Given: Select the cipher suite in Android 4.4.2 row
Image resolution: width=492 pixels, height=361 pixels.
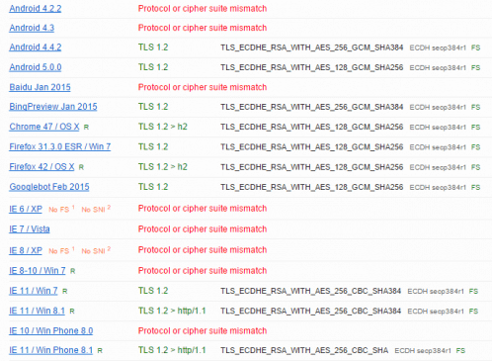Looking at the screenshot, I should [x=312, y=47].
